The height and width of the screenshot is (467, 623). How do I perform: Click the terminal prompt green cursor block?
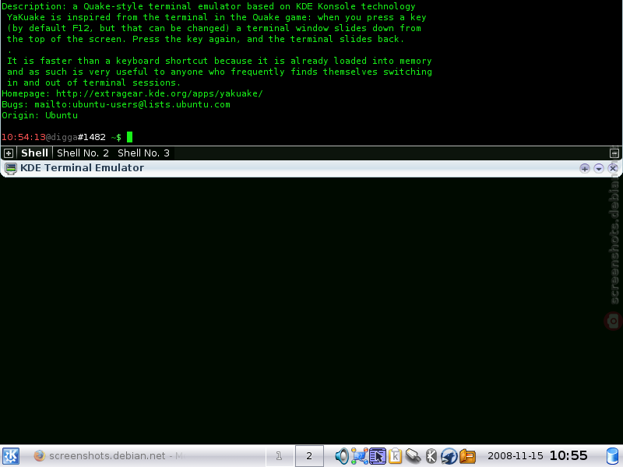[x=129, y=137]
